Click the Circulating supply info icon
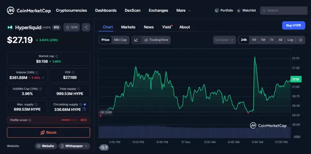The width and height of the screenshot is (311, 154). pos(81,104)
